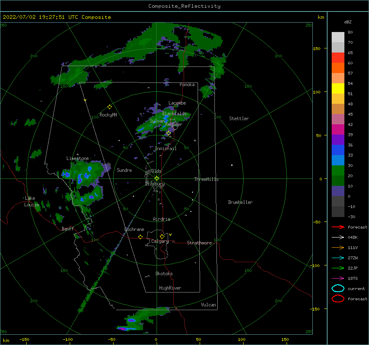Select the orange 60 dBZ color swatch
369x345 pixels.
point(338,68)
